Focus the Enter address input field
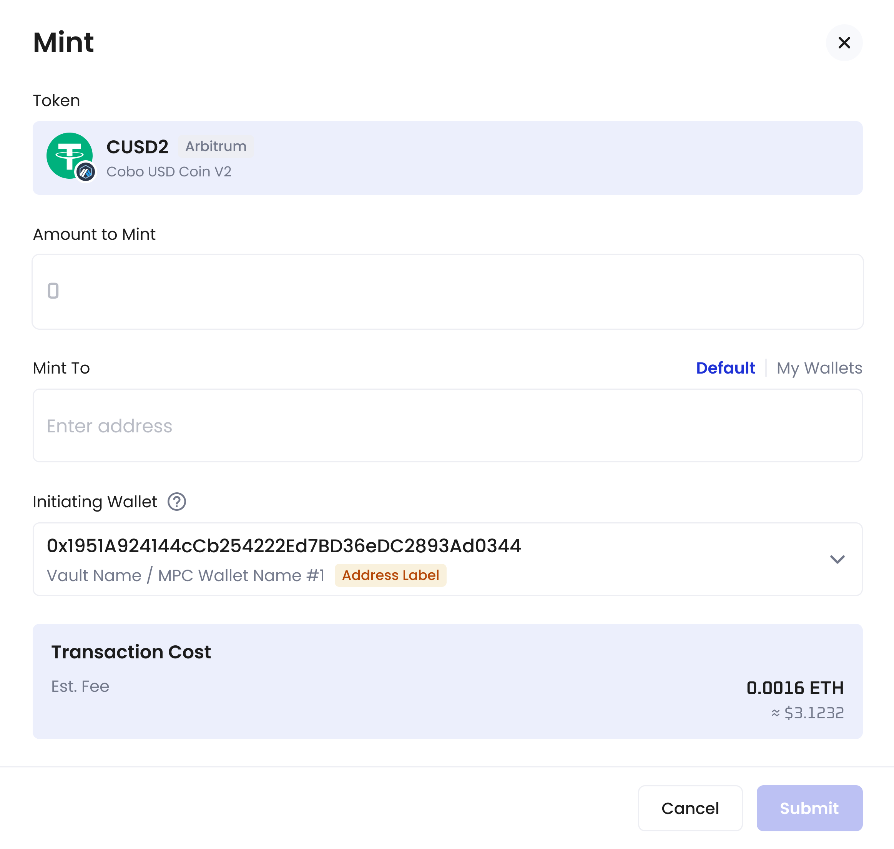Viewport: 894px width, 849px height. pyautogui.click(x=447, y=426)
